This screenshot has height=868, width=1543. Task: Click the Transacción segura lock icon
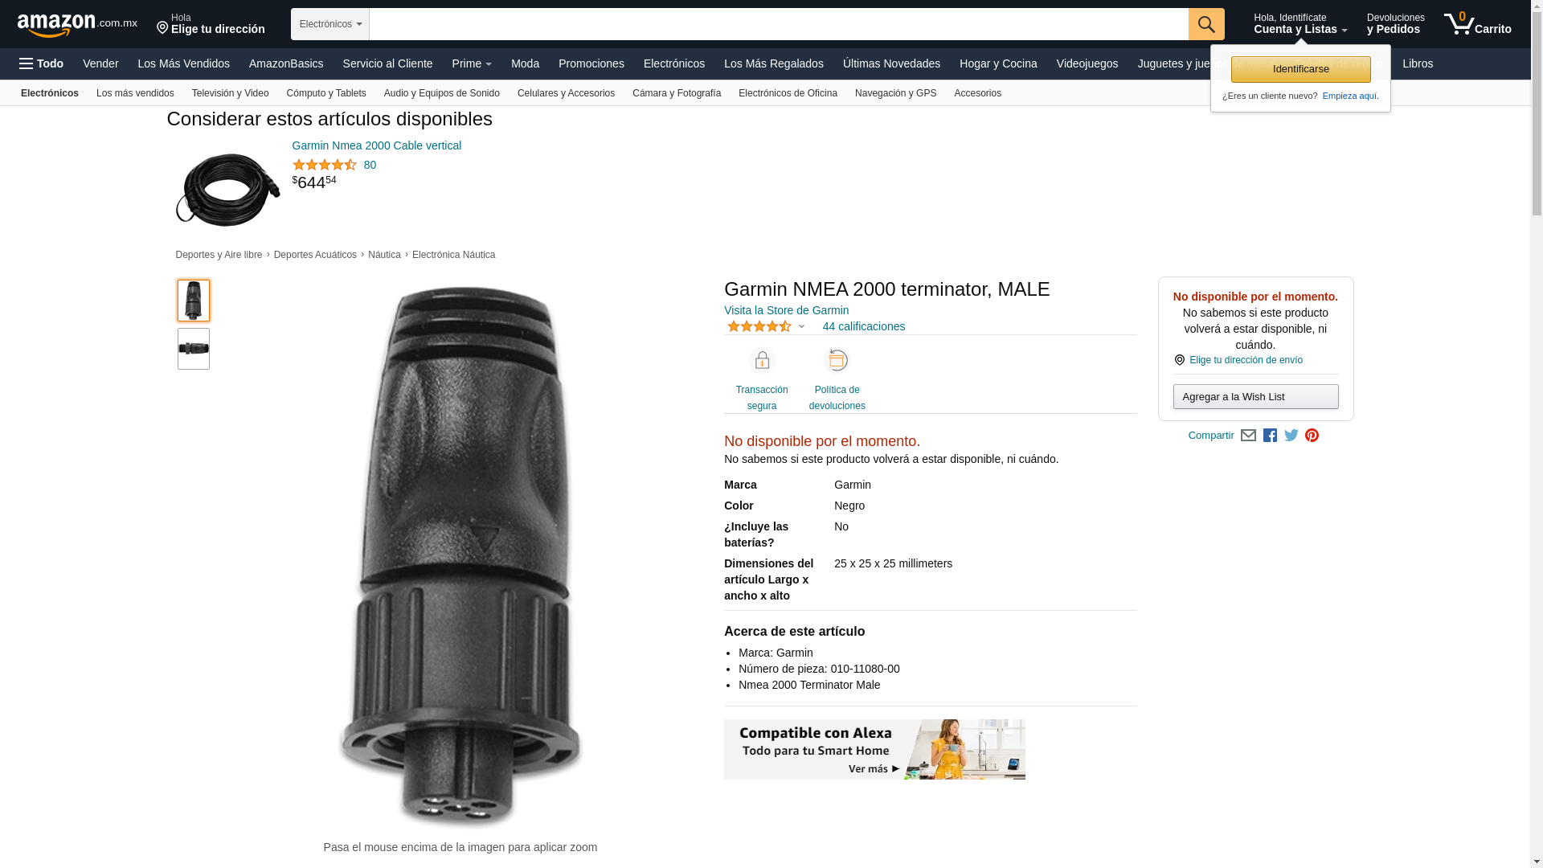click(762, 361)
